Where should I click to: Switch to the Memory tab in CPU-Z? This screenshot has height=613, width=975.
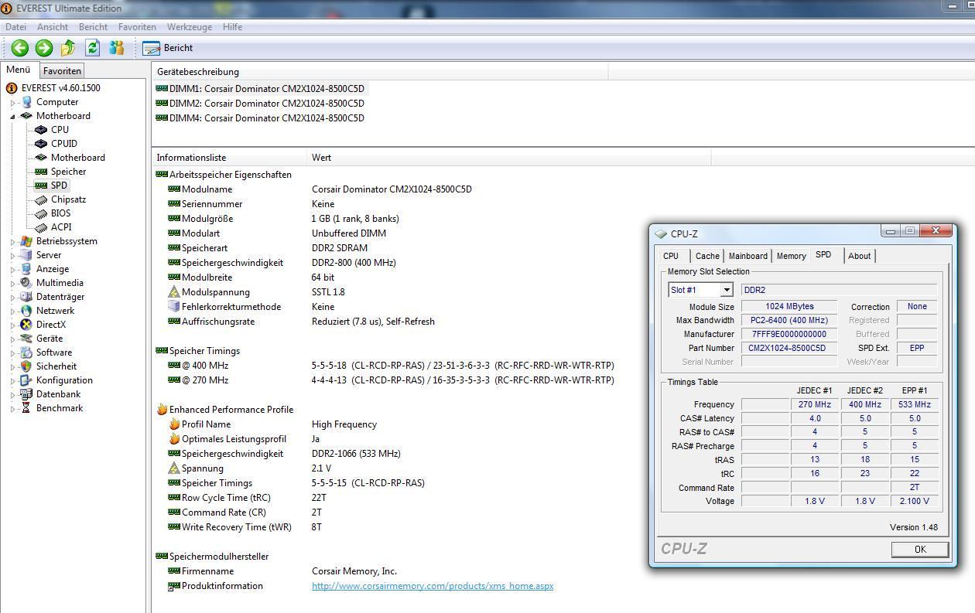pyautogui.click(x=791, y=256)
